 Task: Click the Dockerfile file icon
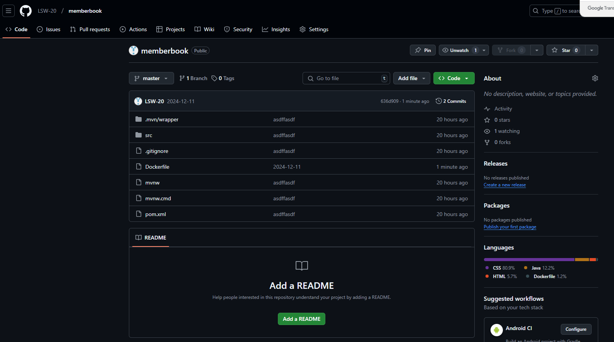139,167
